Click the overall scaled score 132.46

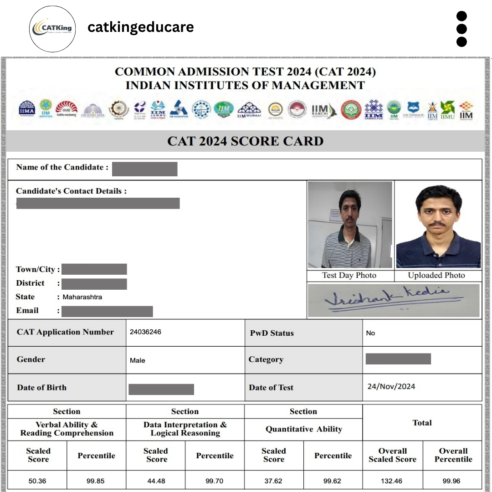[391, 481]
